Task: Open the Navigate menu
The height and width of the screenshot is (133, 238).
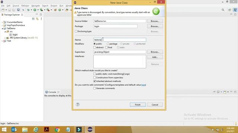Action: [x=36, y=6]
